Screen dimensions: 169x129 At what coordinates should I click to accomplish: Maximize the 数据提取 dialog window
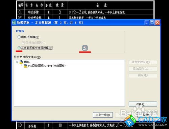[x=152, y=23]
